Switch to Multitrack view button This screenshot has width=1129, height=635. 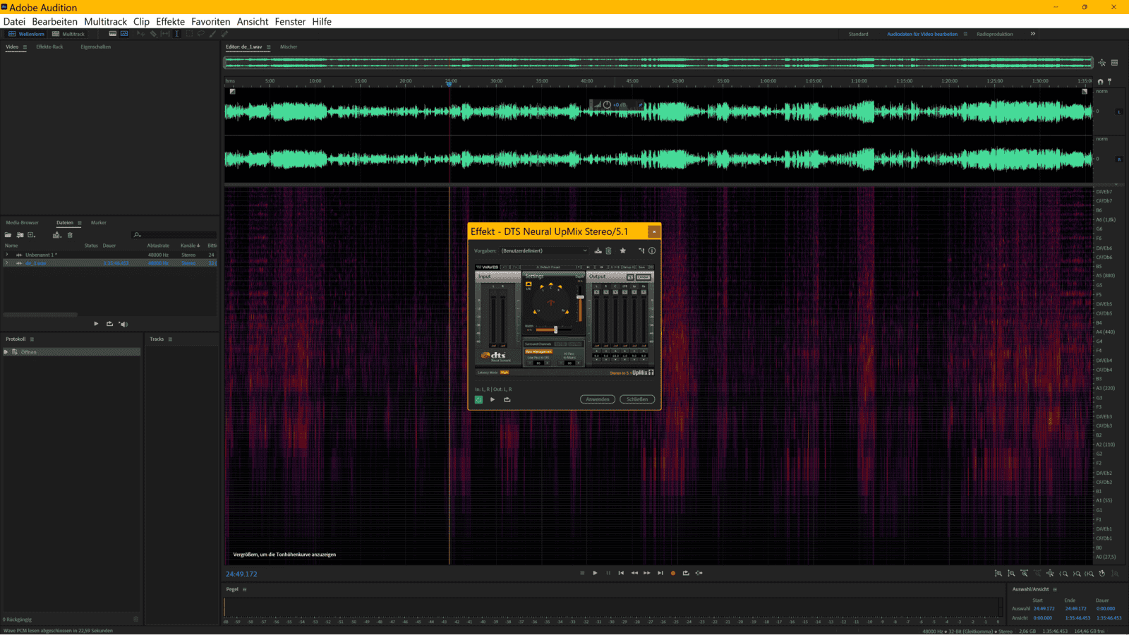coord(68,34)
